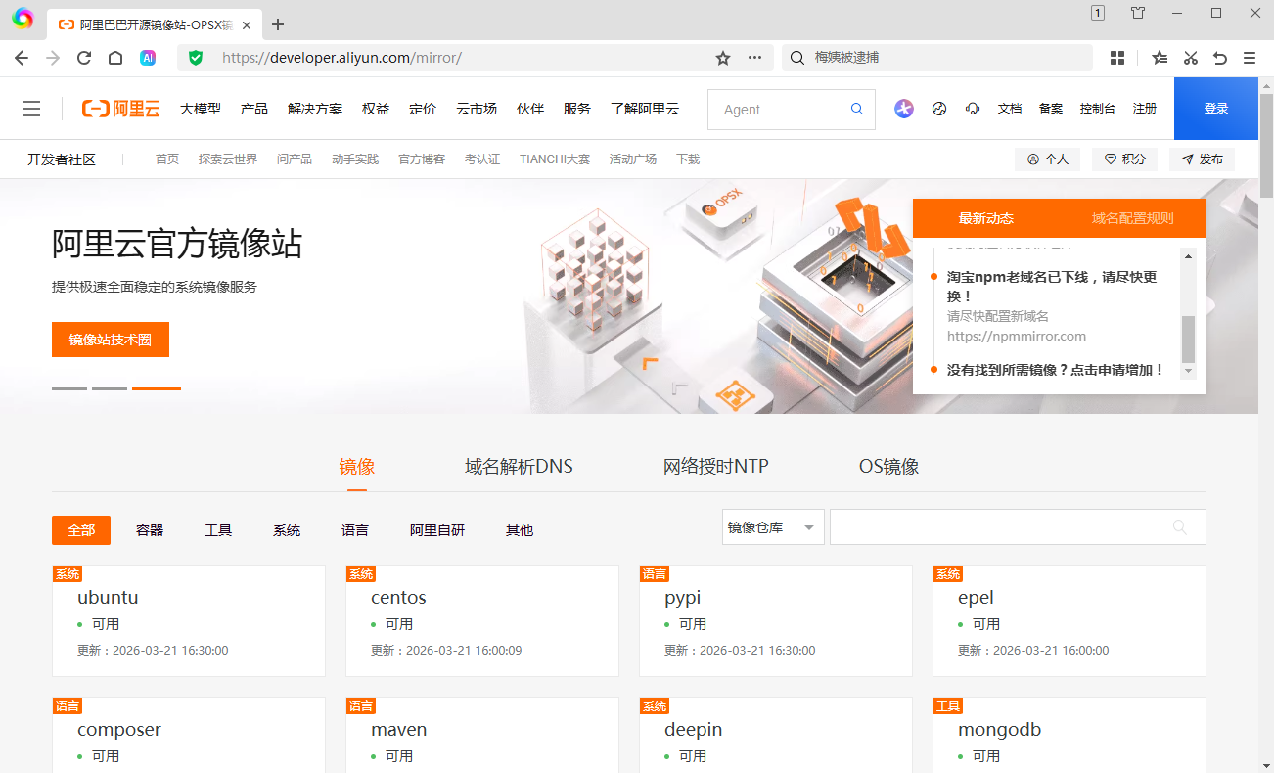Screen dimensions: 1274x773
Task: Click the 镜像站技术圈 button
Action: point(111,340)
